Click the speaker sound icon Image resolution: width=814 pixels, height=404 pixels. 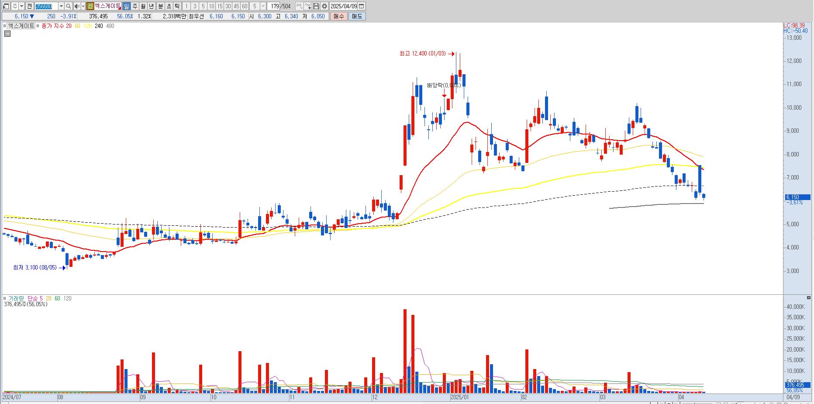(77, 6)
